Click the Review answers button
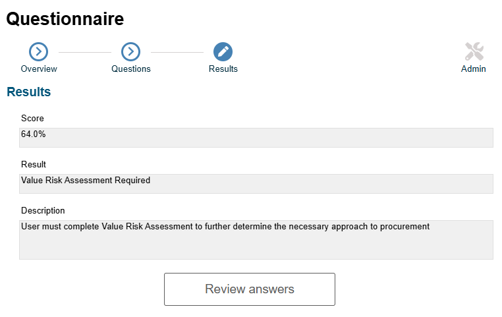The width and height of the screenshot is (502, 317). coord(250,289)
